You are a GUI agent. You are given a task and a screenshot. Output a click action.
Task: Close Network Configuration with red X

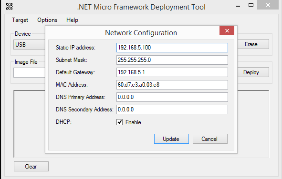(x=227, y=30)
